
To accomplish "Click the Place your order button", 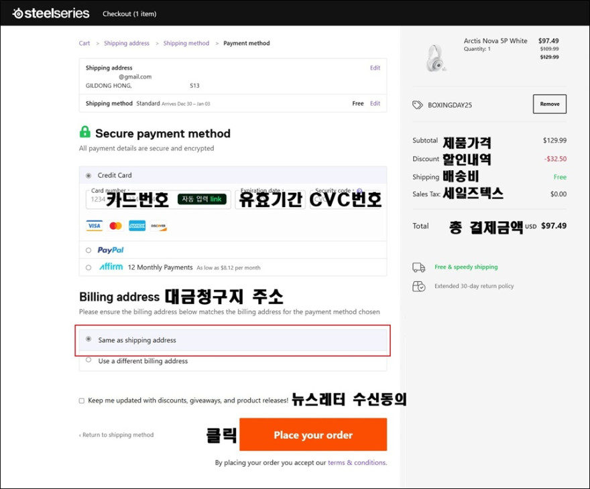I will coord(313,435).
